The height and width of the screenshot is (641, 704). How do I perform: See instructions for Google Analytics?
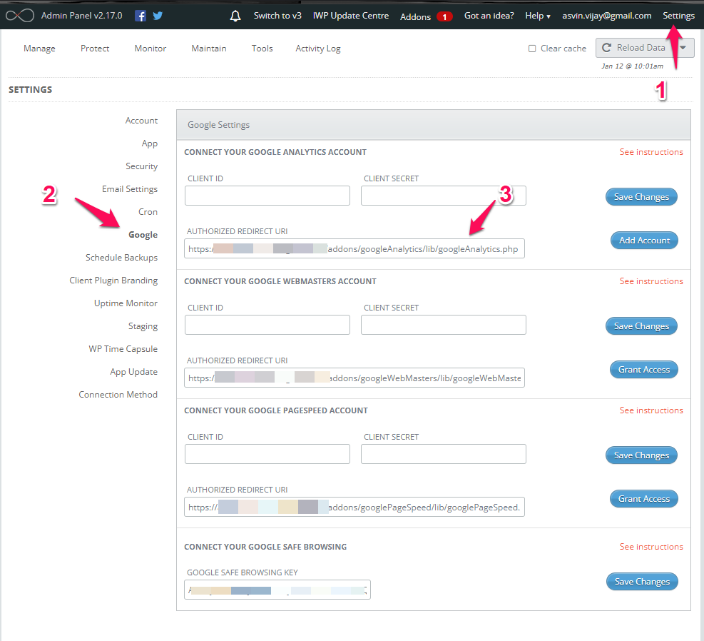[x=651, y=152]
